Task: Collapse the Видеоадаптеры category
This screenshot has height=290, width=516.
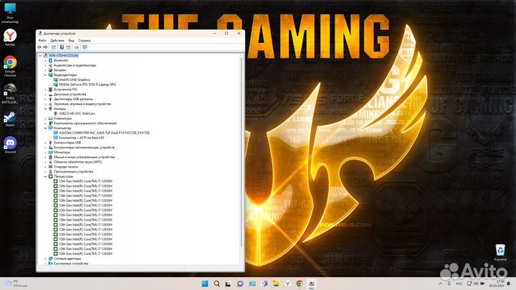Action: point(45,75)
